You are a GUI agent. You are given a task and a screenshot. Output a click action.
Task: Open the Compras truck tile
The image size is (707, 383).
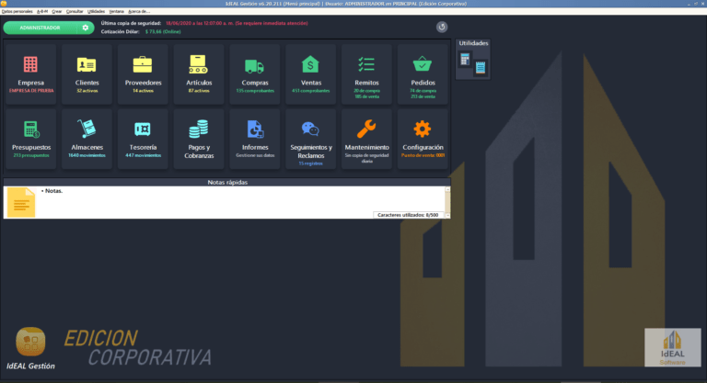pos(255,73)
